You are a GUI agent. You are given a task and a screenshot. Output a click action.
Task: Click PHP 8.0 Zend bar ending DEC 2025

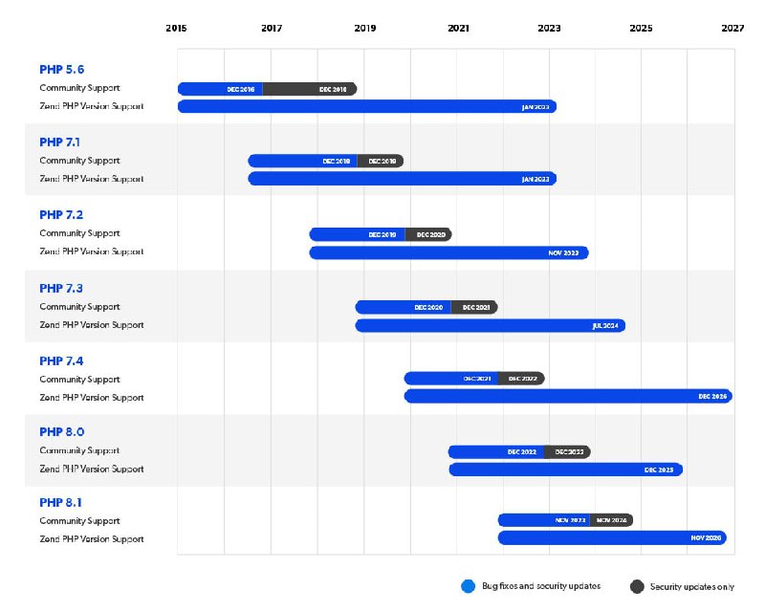point(565,470)
